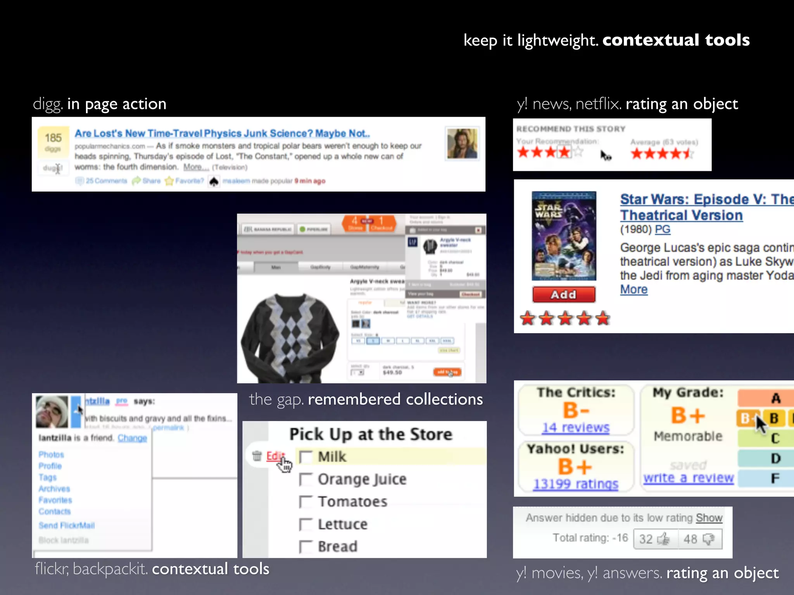Select grade B in the grade picker

[x=774, y=418]
